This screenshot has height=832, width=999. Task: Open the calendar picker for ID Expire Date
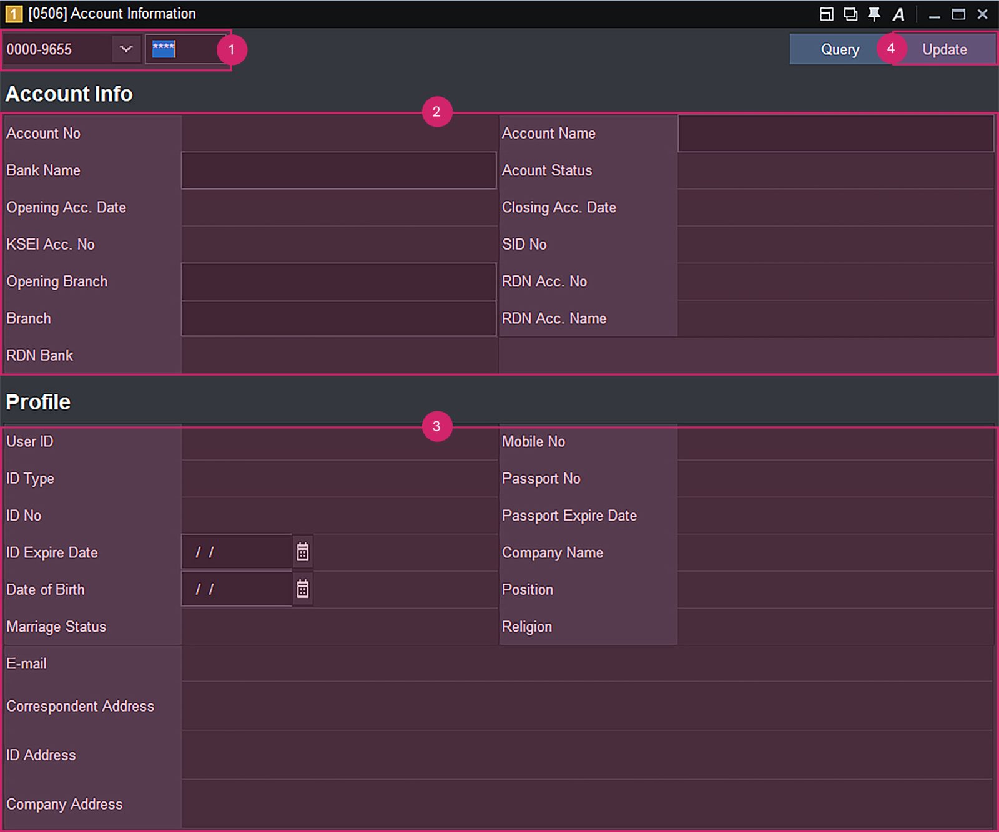point(302,551)
